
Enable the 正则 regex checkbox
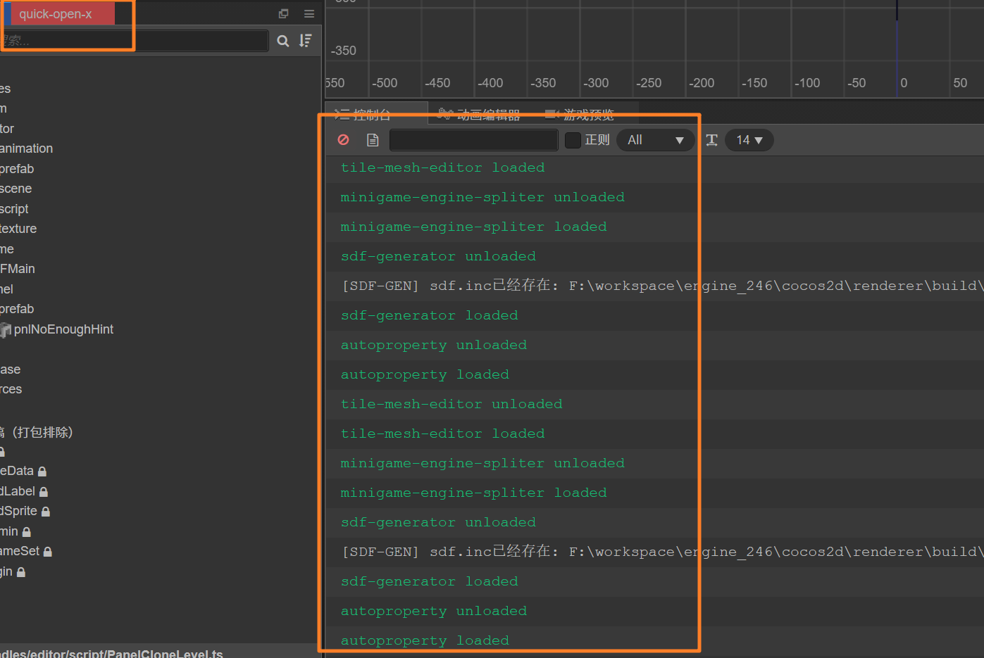click(x=573, y=140)
